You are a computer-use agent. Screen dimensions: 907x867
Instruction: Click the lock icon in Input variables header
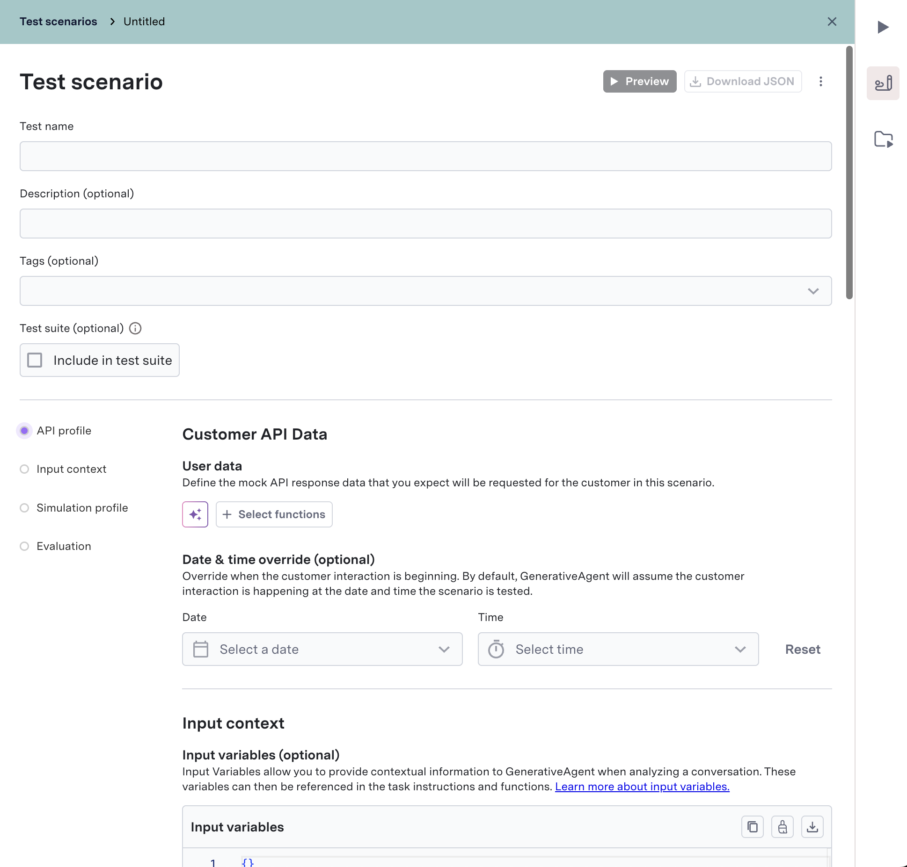point(783,827)
